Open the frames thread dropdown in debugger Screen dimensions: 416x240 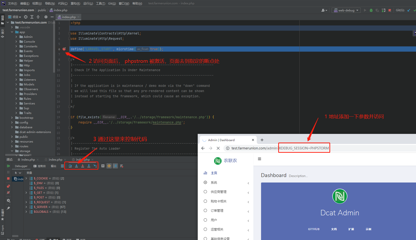coord(18,173)
